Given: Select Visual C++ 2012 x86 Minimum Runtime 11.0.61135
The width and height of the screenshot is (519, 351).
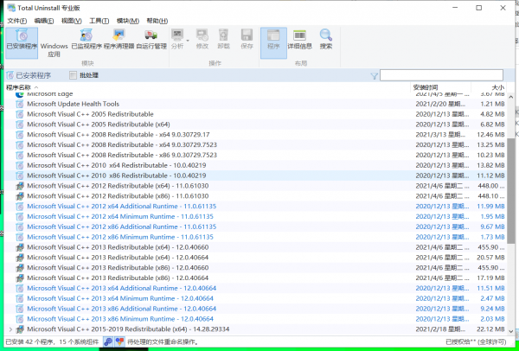Looking at the screenshot, I should click(x=255, y=237).
